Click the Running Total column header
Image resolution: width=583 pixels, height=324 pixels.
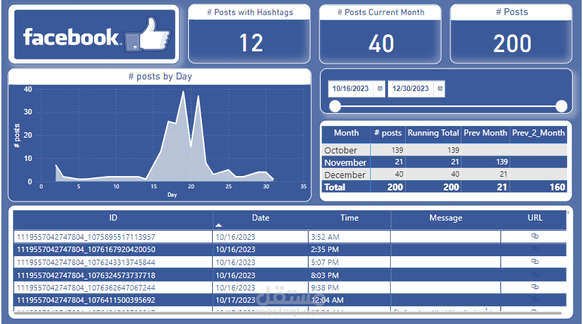click(x=433, y=133)
